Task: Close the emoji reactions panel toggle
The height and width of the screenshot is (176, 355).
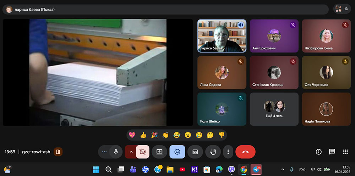Action: point(177,152)
